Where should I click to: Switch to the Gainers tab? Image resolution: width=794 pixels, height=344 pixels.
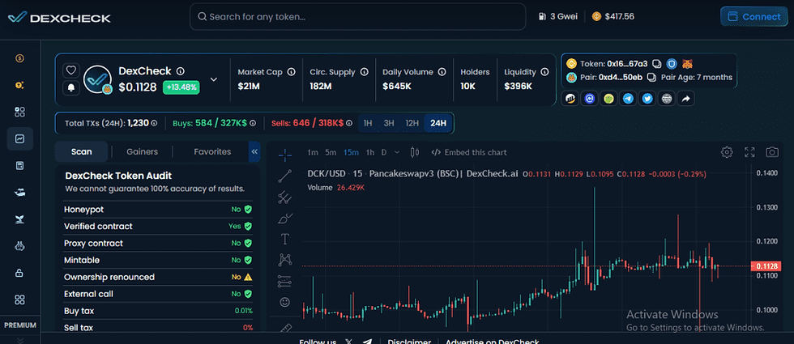click(x=143, y=152)
